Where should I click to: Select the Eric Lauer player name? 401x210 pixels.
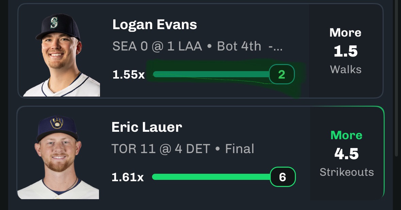(x=147, y=127)
